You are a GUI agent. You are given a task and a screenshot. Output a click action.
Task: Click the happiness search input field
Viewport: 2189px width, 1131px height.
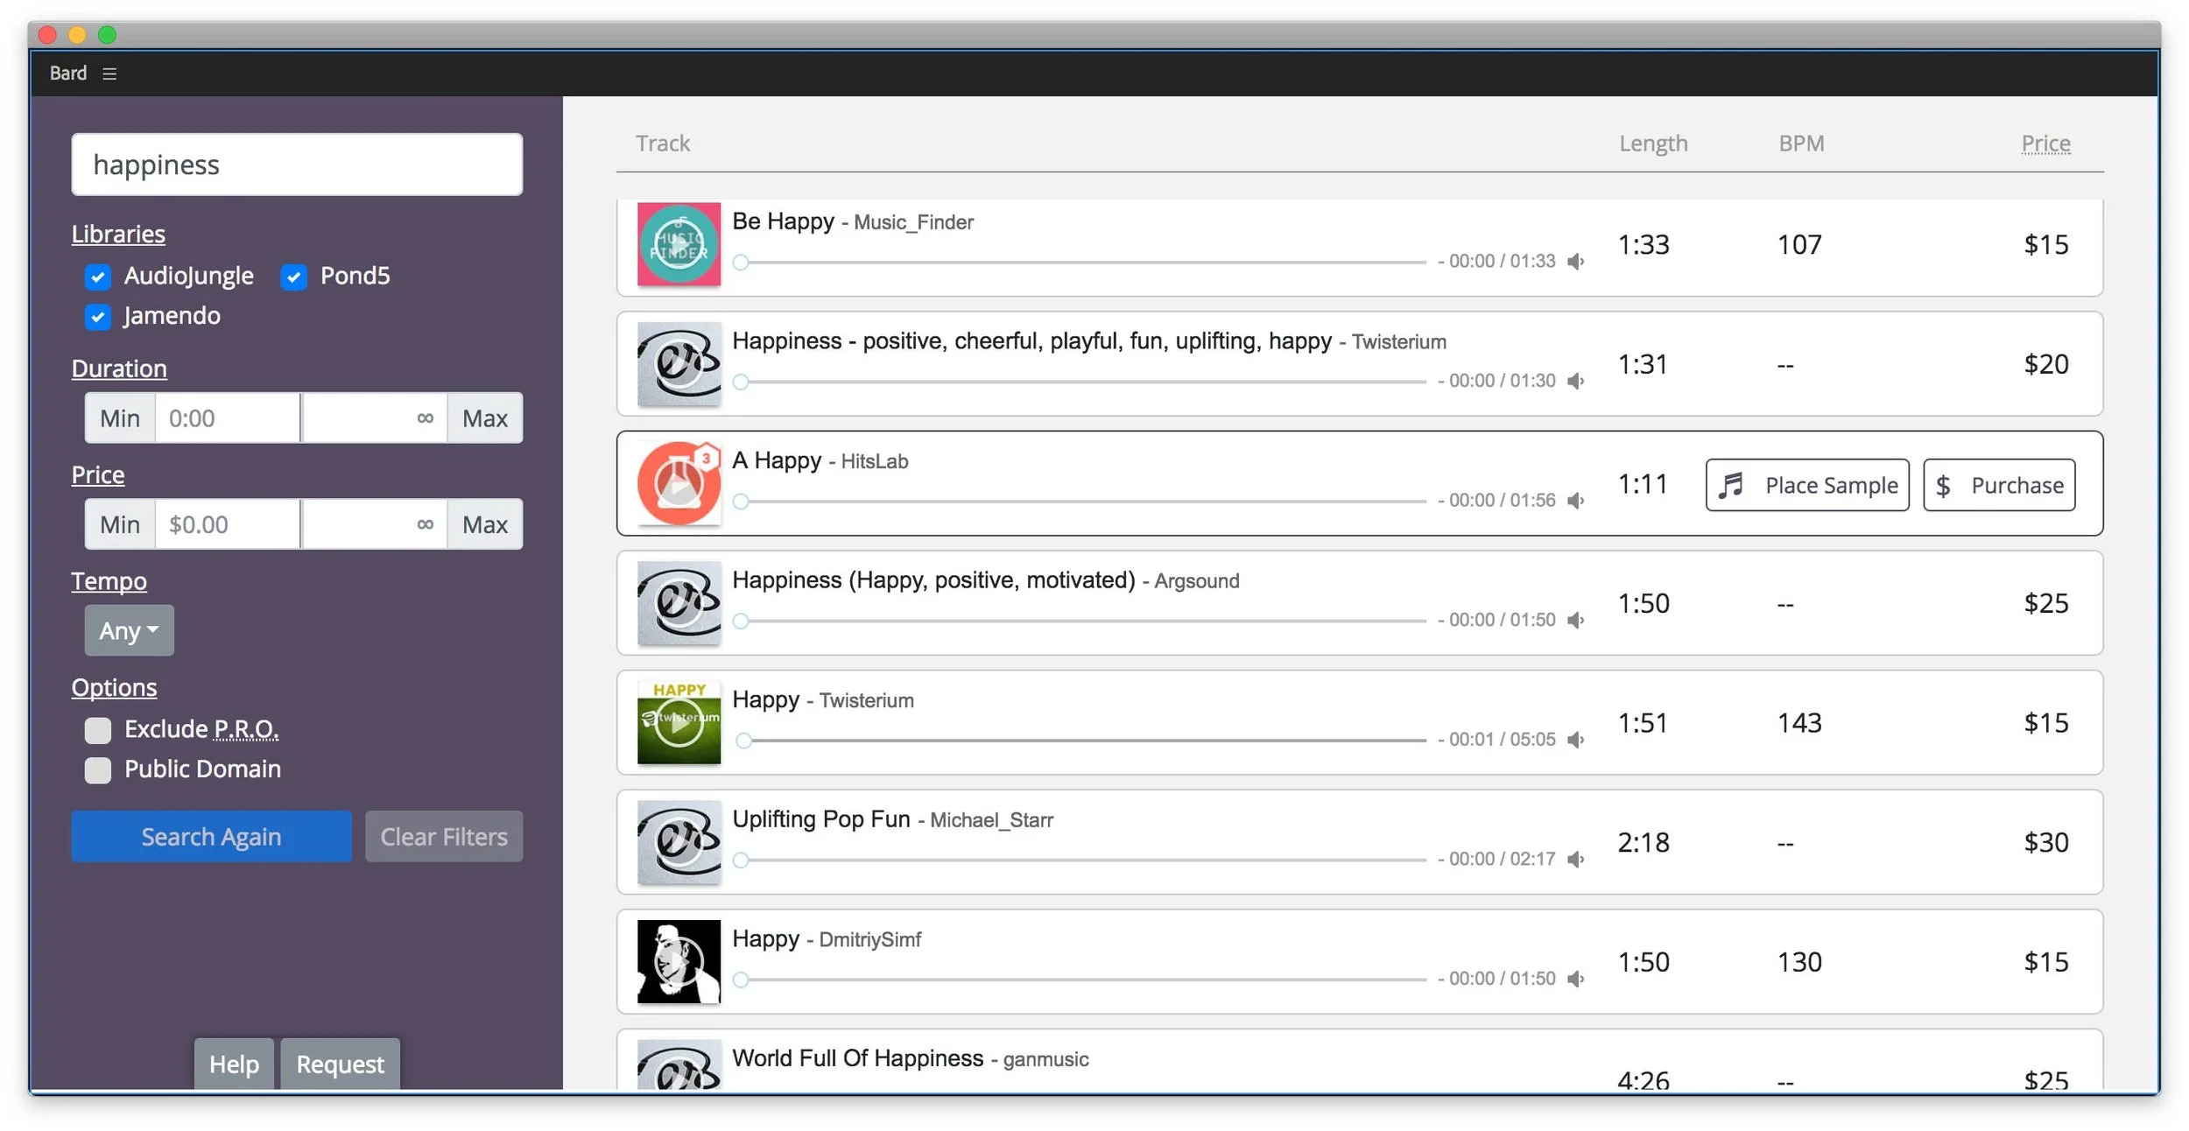(x=297, y=165)
